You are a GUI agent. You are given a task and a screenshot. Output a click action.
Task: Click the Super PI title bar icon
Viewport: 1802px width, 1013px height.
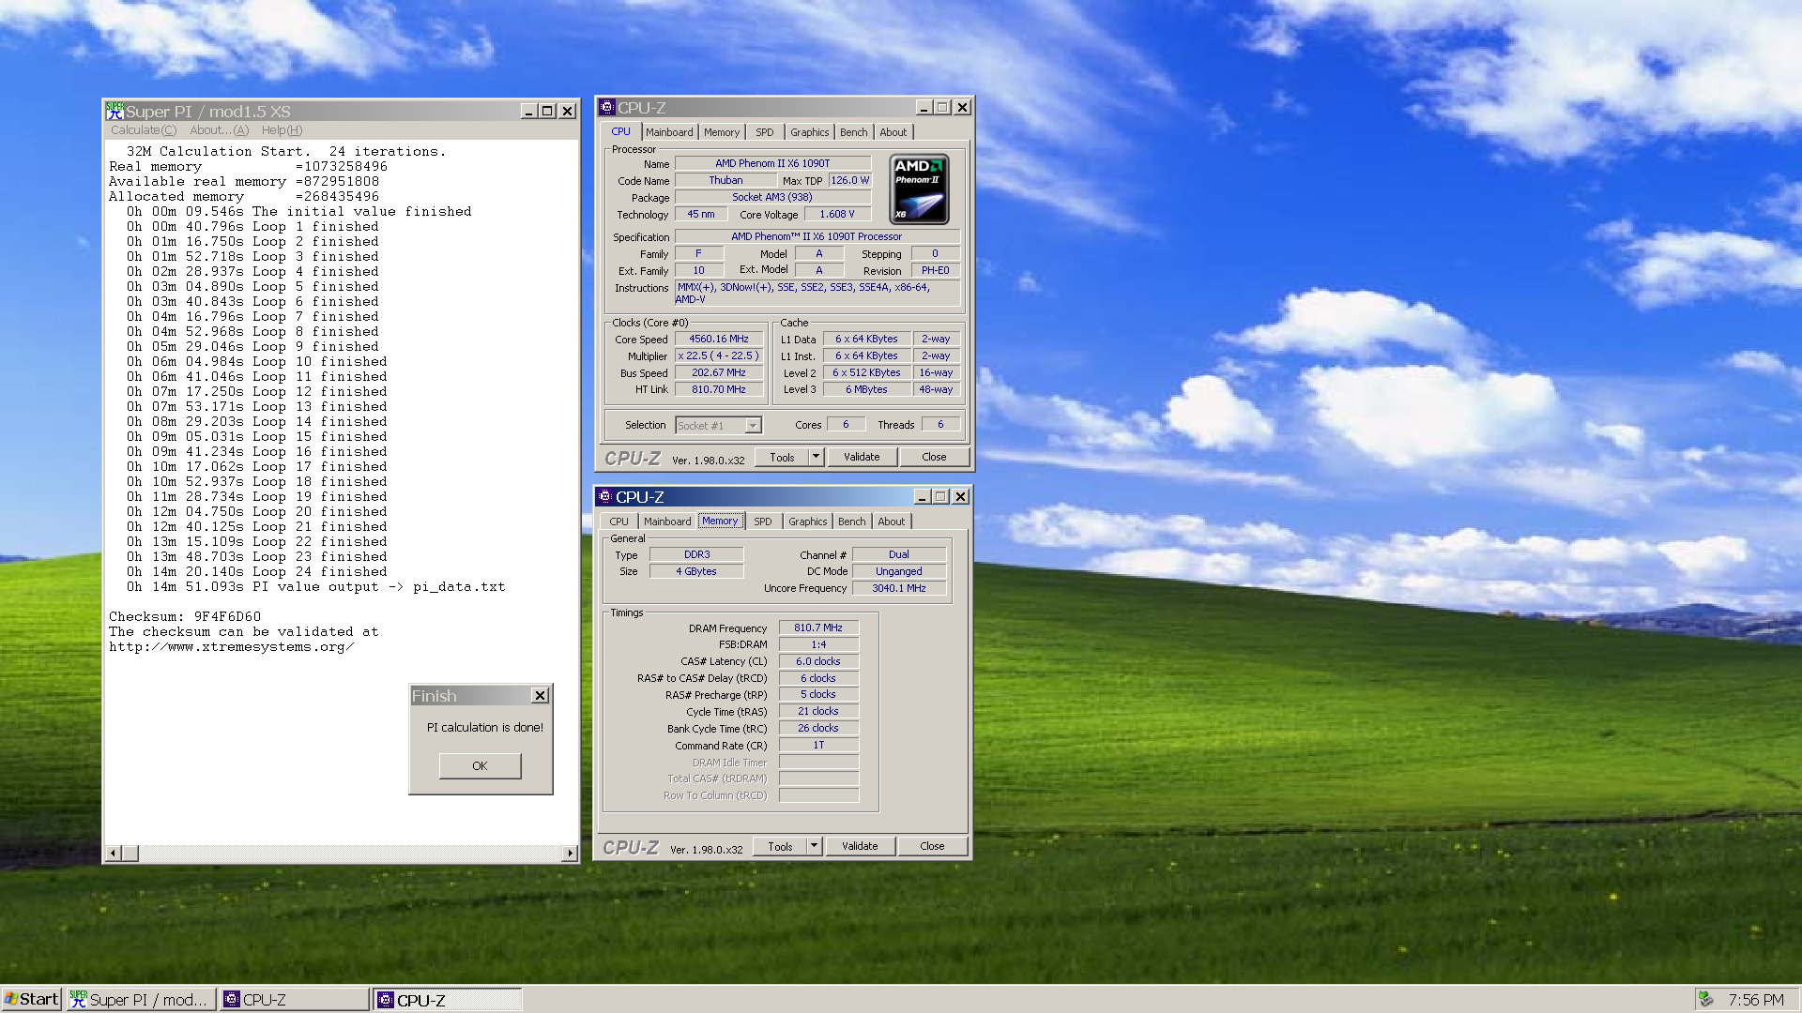[x=115, y=111]
